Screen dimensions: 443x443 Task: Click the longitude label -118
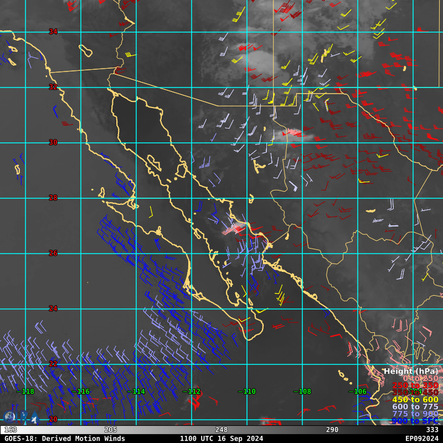click(x=25, y=392)
